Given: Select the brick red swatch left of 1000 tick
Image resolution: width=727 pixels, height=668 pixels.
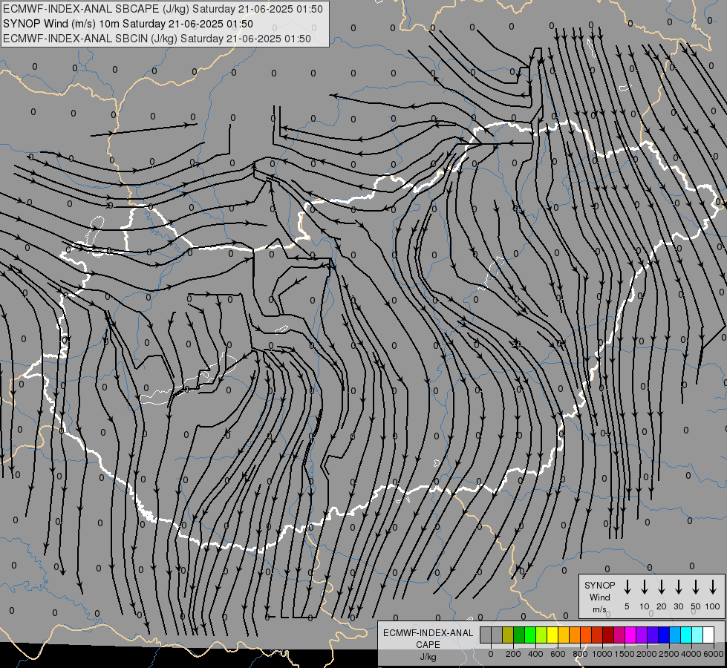Looking at the screenshot, I should pos(597,635).
